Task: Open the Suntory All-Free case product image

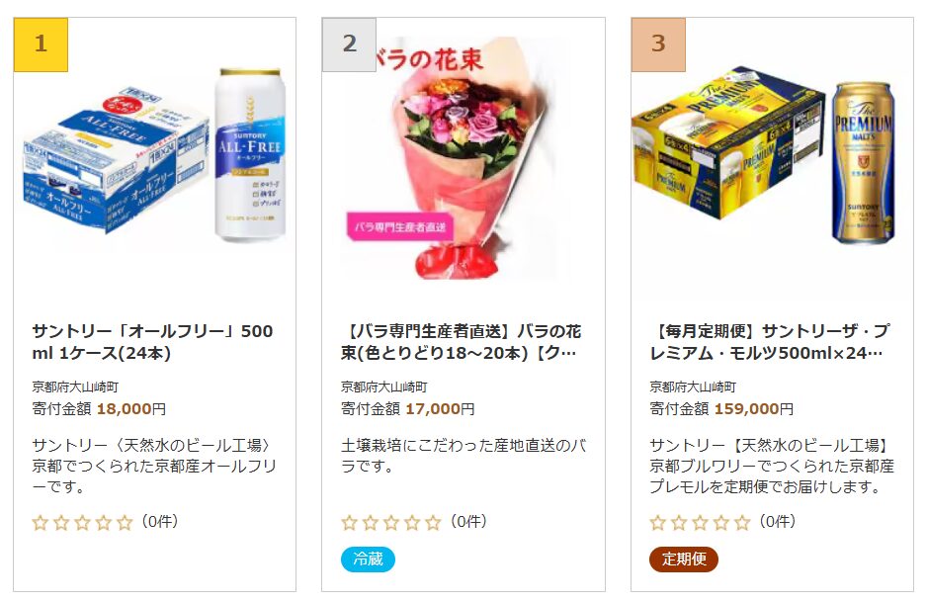Action: coord(155,156)
